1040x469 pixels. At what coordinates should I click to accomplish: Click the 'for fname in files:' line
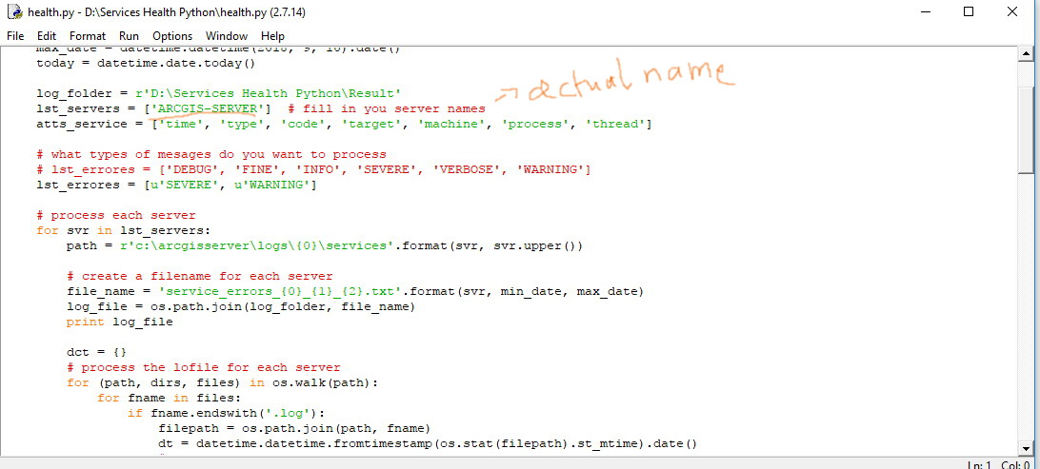(x=170, y=398)
